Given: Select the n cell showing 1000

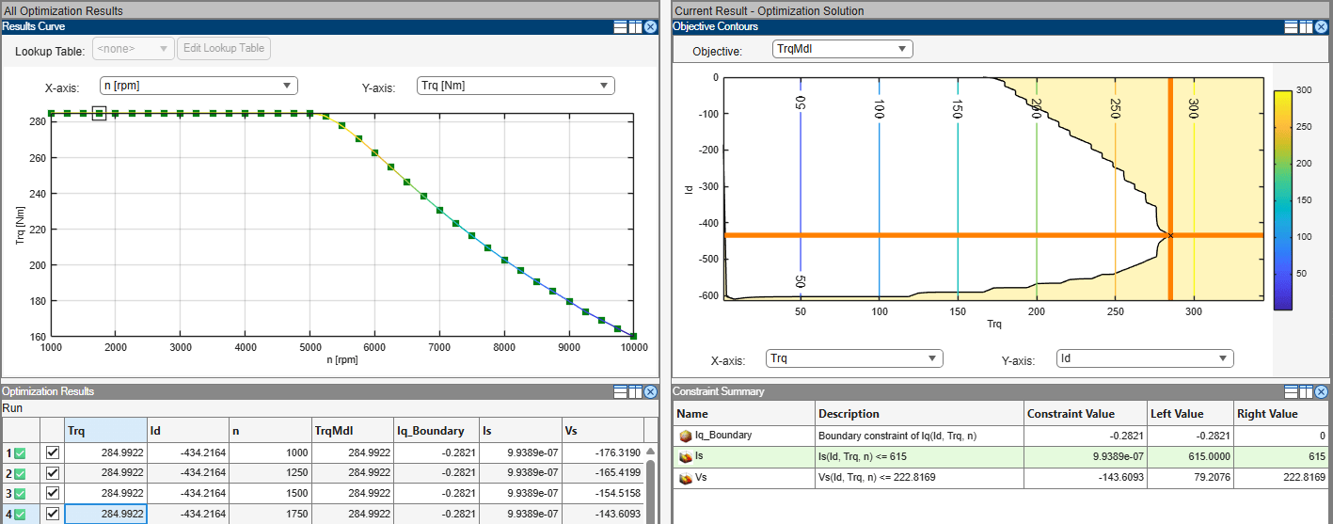Looking at the screenshot, I should click(270, 453).
